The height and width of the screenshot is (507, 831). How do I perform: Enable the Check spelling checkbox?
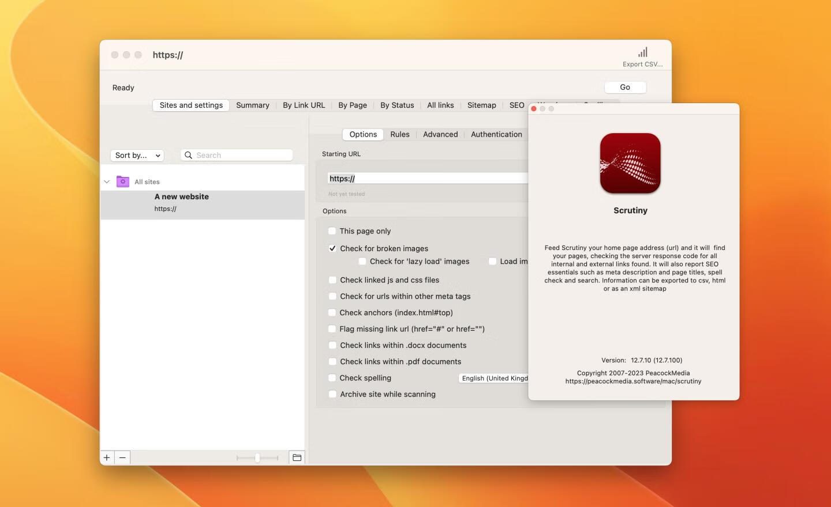[332, 378]
